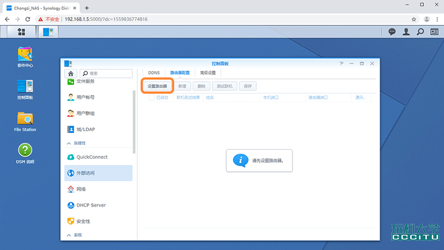Toggle the 已启动 header checkbox
Screen dimensions: 444x250
[151, 98]
